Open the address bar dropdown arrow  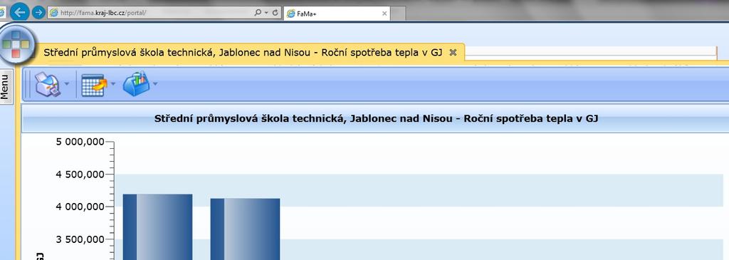(x=266, y=13)
